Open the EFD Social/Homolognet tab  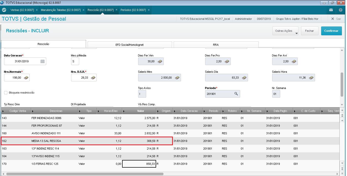coord(129,45)
